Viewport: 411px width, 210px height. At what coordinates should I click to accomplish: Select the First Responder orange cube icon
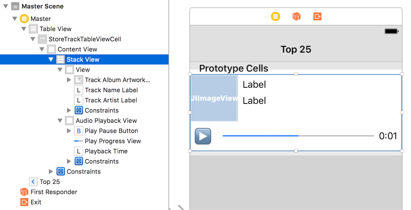(24, 192)
